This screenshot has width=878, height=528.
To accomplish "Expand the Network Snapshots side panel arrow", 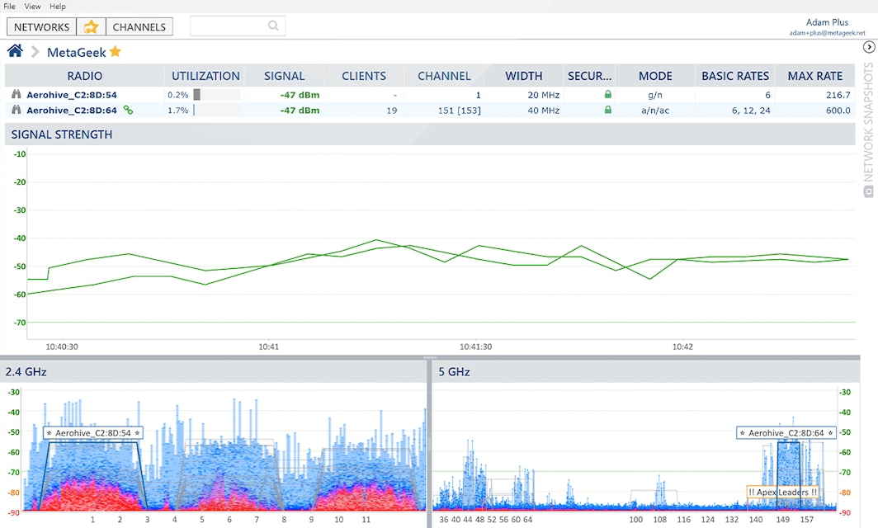I will point(869,47).
